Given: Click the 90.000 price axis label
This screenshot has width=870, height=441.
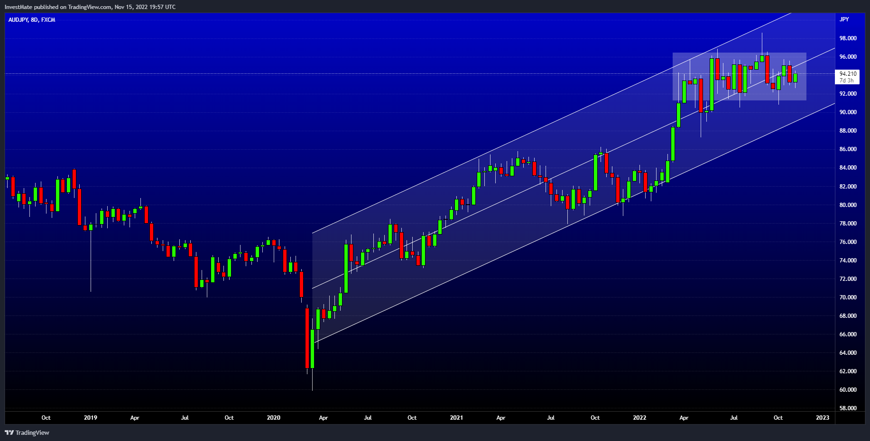Looking at the screenshot, I should click(x=848, y=112).
